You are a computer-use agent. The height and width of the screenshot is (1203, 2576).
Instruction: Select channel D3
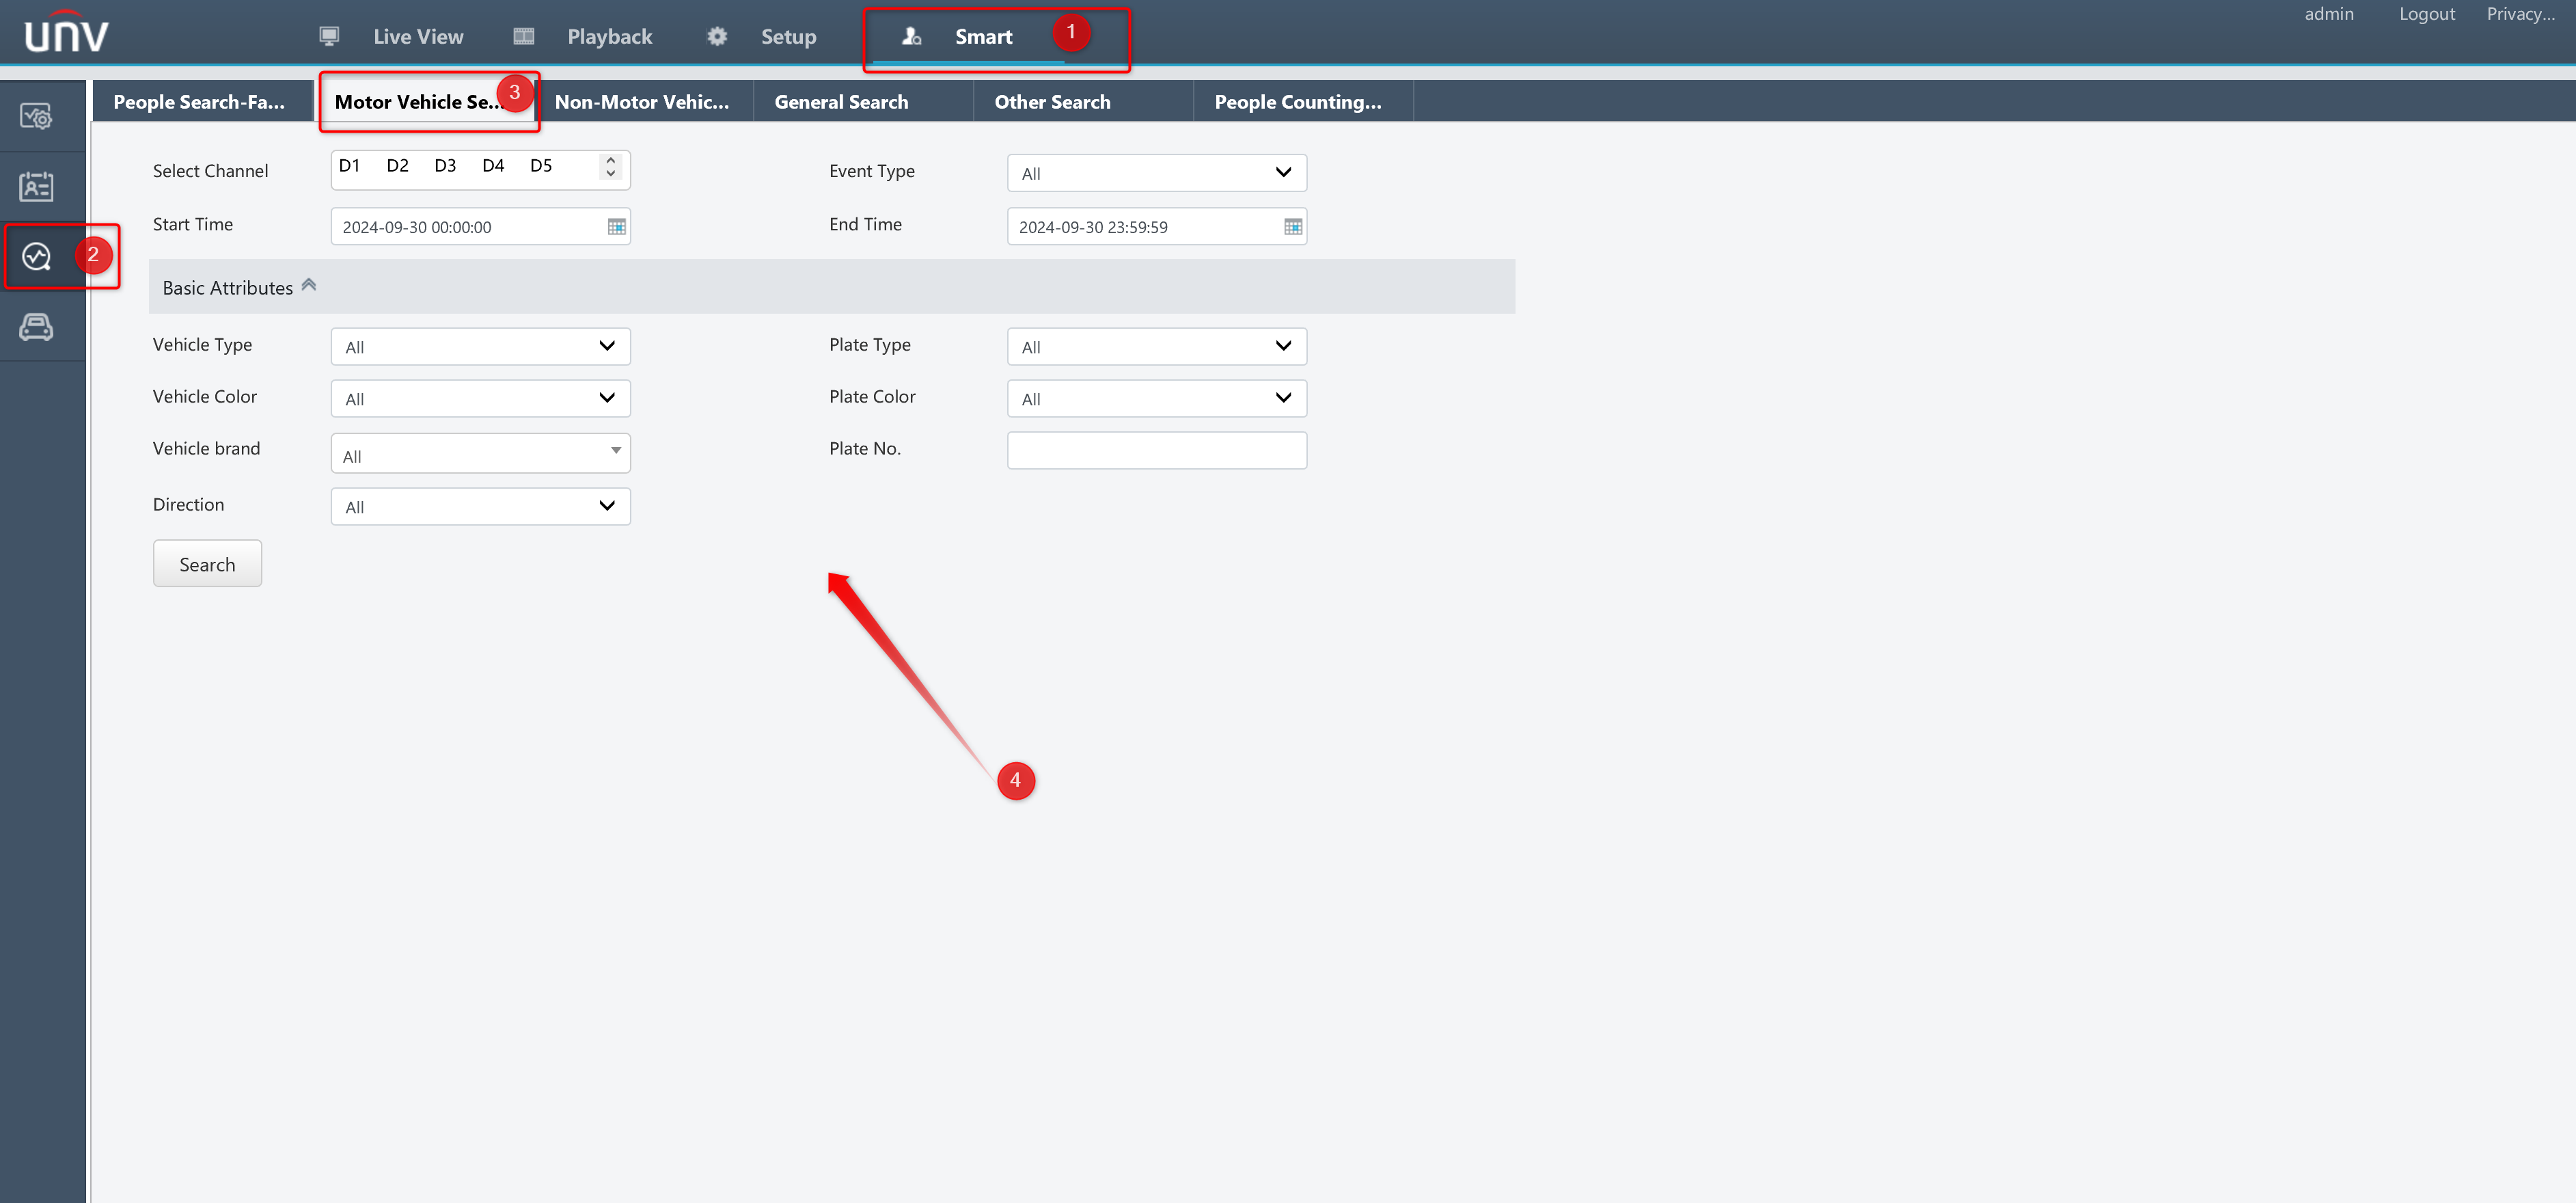coord(445,166)
